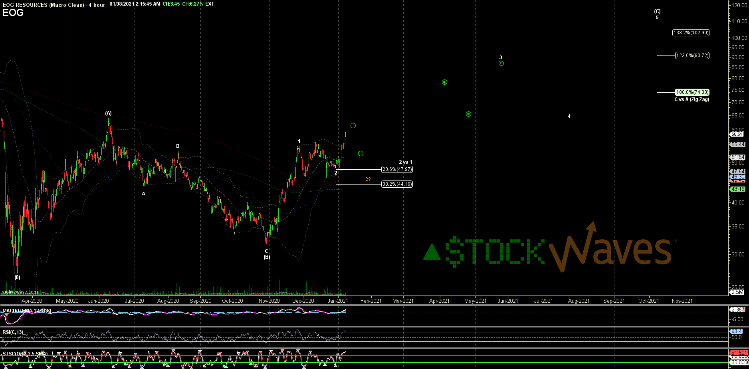Click the 'RSI(C,13)' indicator label
Viewport: 749px width, 369px height.
click(13, 332)
